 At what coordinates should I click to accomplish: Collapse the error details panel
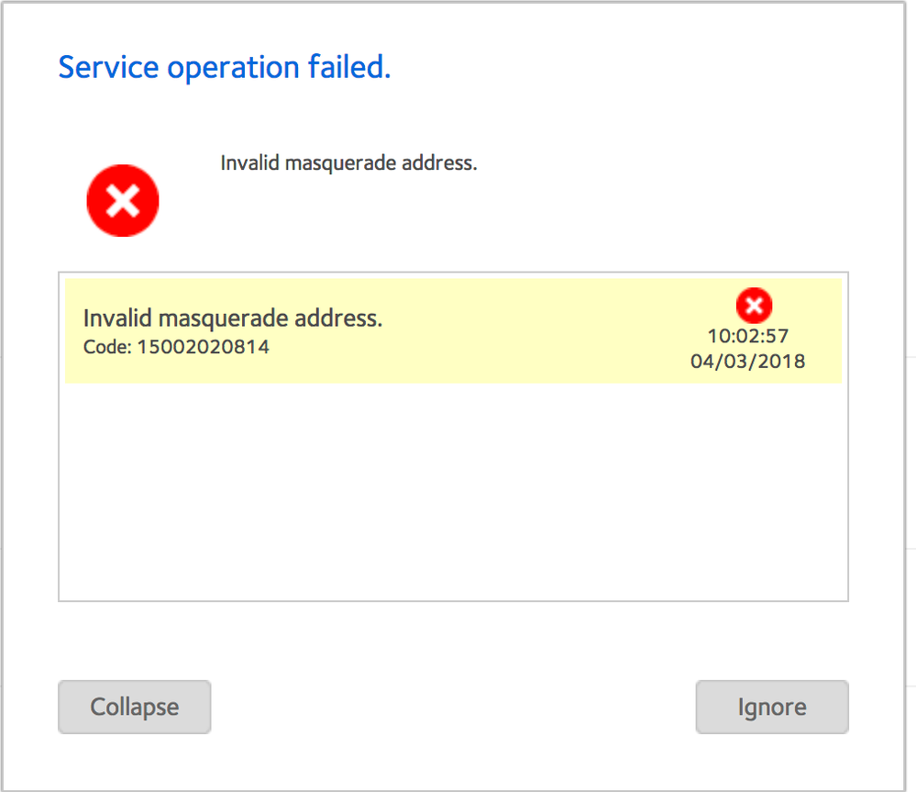click(134, 707)
